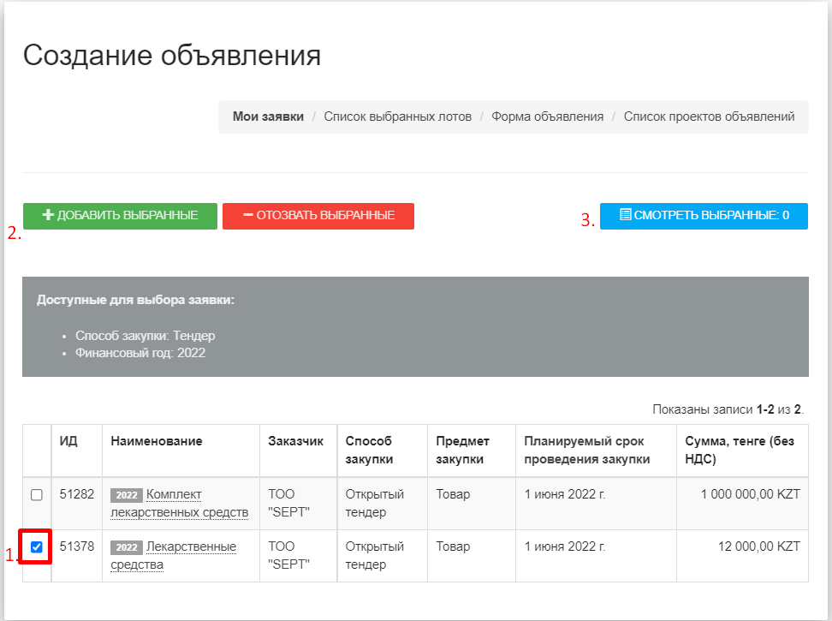
Task: Click the list icon on the blue view button
Action: coord(626,215)
